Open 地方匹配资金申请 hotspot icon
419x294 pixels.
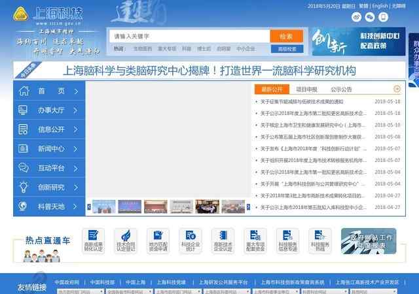(x=158, y=241)
